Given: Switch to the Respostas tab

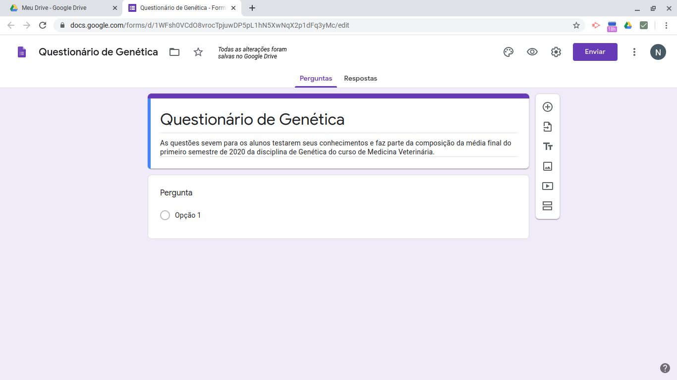Looking at the screenshot, I should (360, 78).
